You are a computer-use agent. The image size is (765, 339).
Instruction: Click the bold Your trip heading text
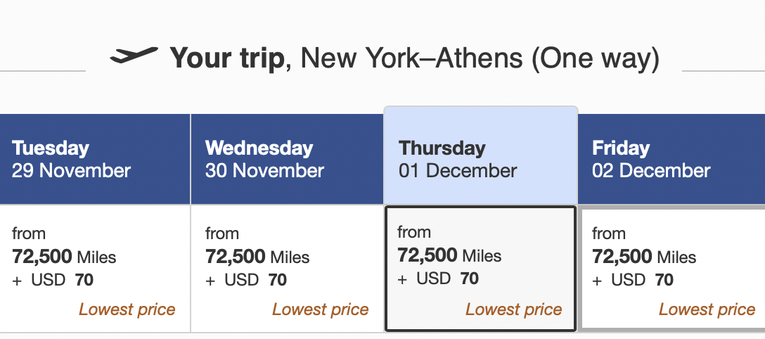pyautogui.click(x=227, y=58)
